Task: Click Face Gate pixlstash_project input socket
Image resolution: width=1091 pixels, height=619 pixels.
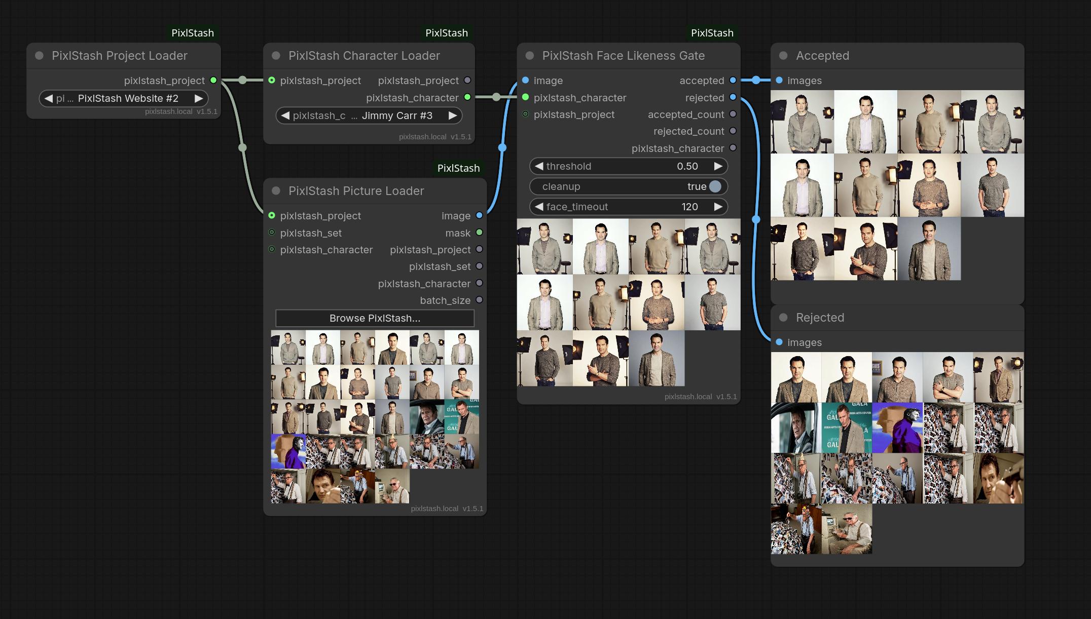Action: (525, 114)
